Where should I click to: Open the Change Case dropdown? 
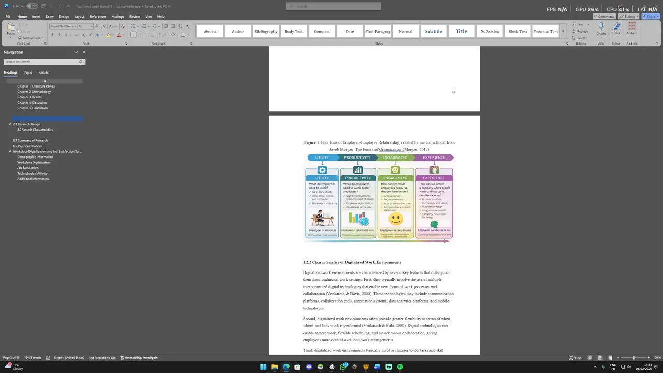pyautogui.click(x=113, y=26)
